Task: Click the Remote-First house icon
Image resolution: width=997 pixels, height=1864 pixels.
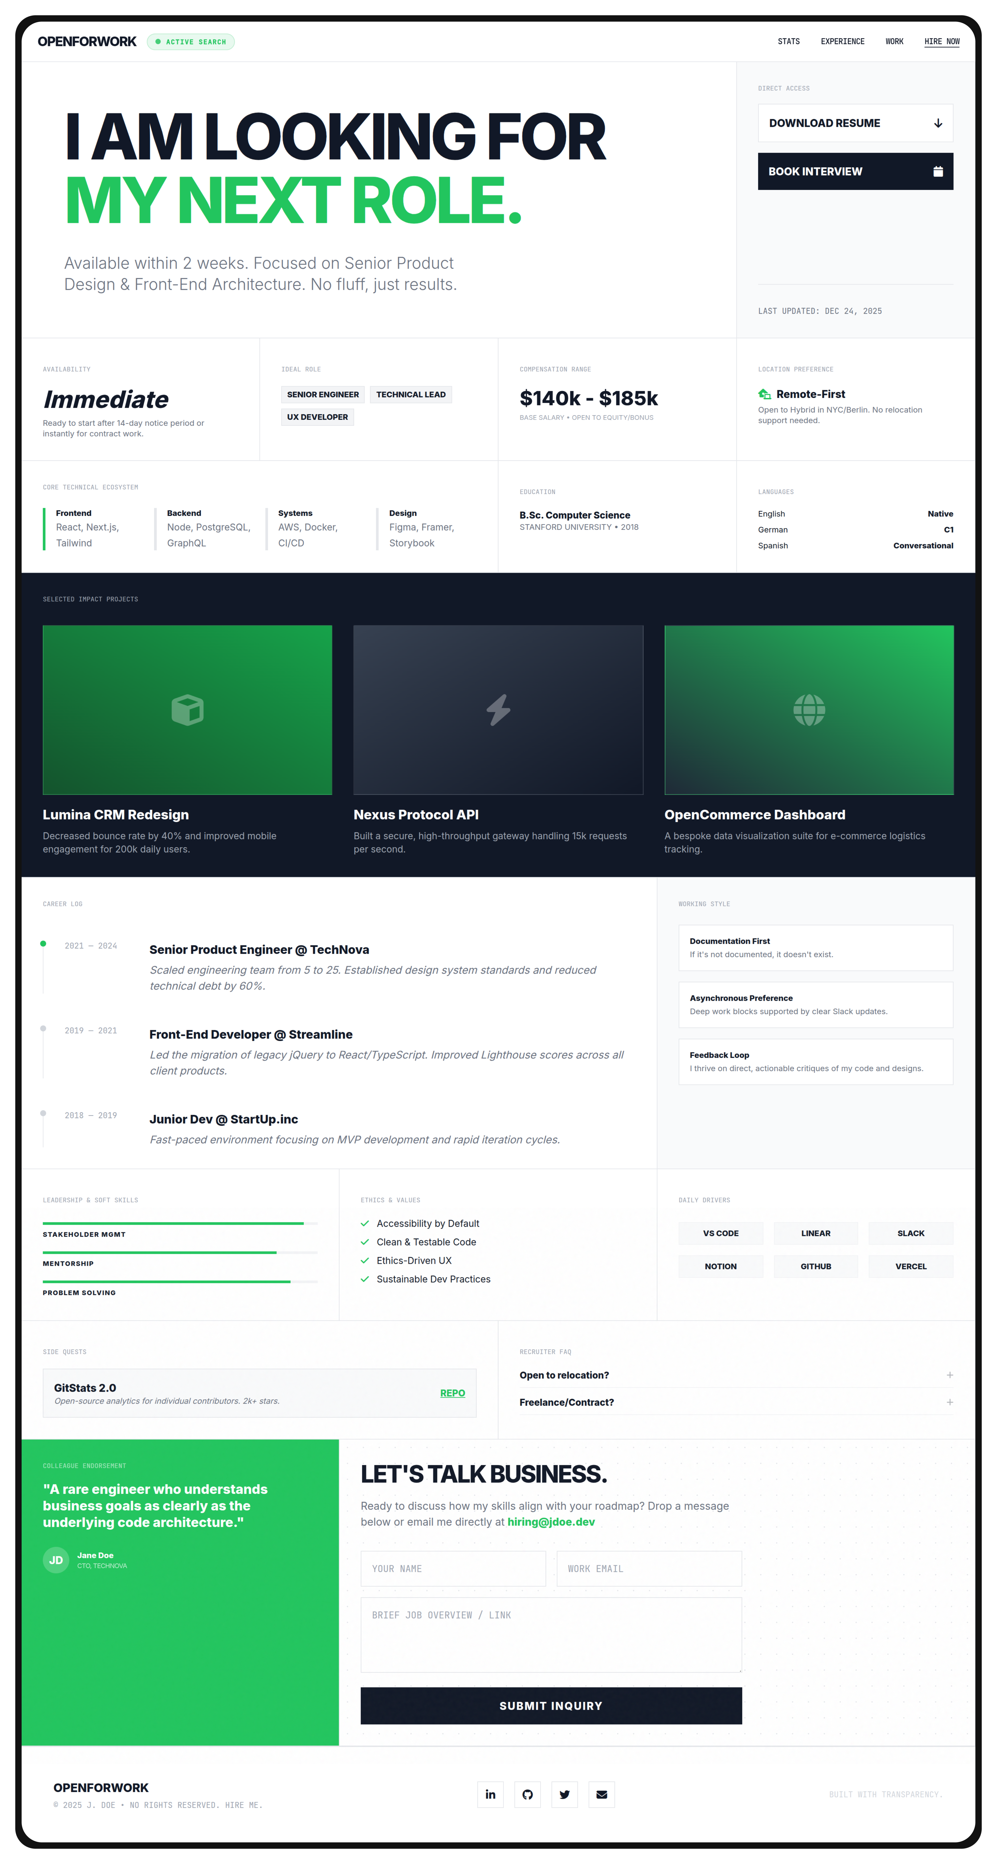Action: [x=764, y=394]
